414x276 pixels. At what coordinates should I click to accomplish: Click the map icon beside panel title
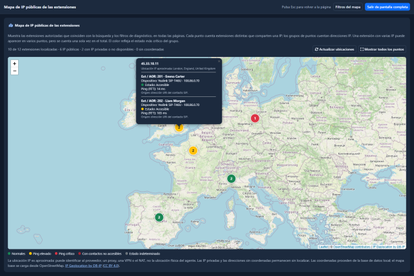[11, 26]
